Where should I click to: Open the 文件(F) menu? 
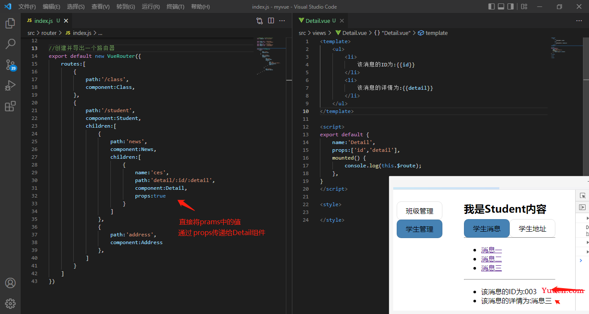pos(27,6)
